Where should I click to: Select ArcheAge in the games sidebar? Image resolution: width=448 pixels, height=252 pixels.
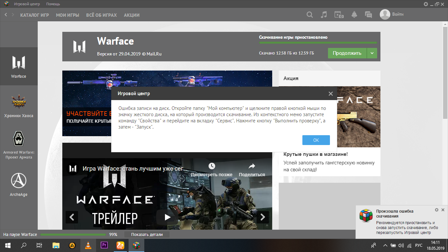pos(19,184)
